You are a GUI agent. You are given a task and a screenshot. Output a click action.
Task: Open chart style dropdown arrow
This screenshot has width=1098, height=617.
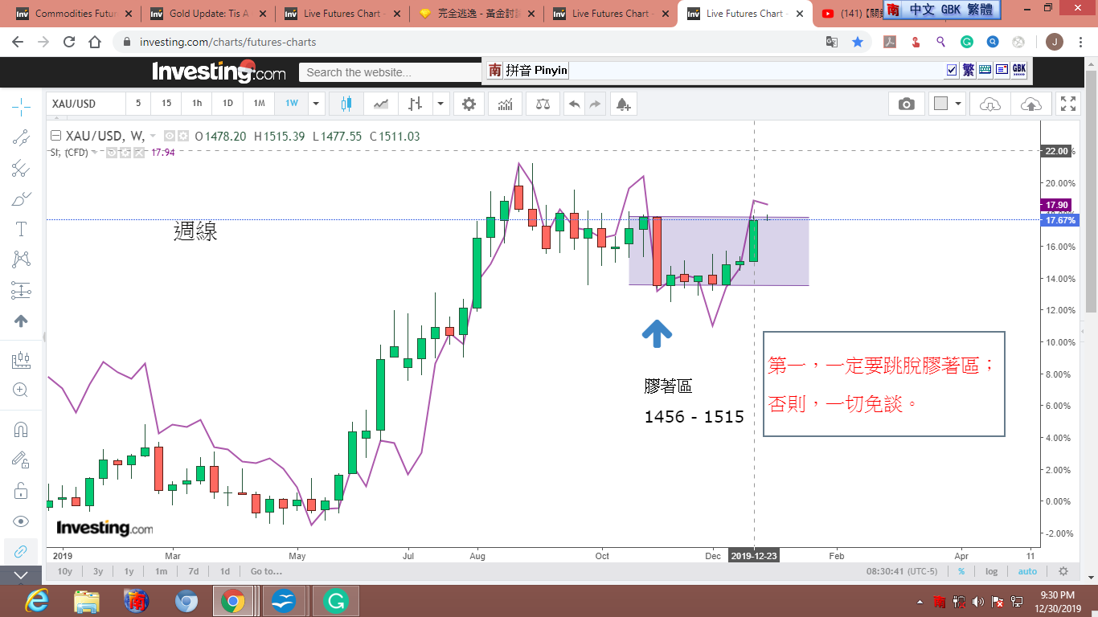[440, 104]
